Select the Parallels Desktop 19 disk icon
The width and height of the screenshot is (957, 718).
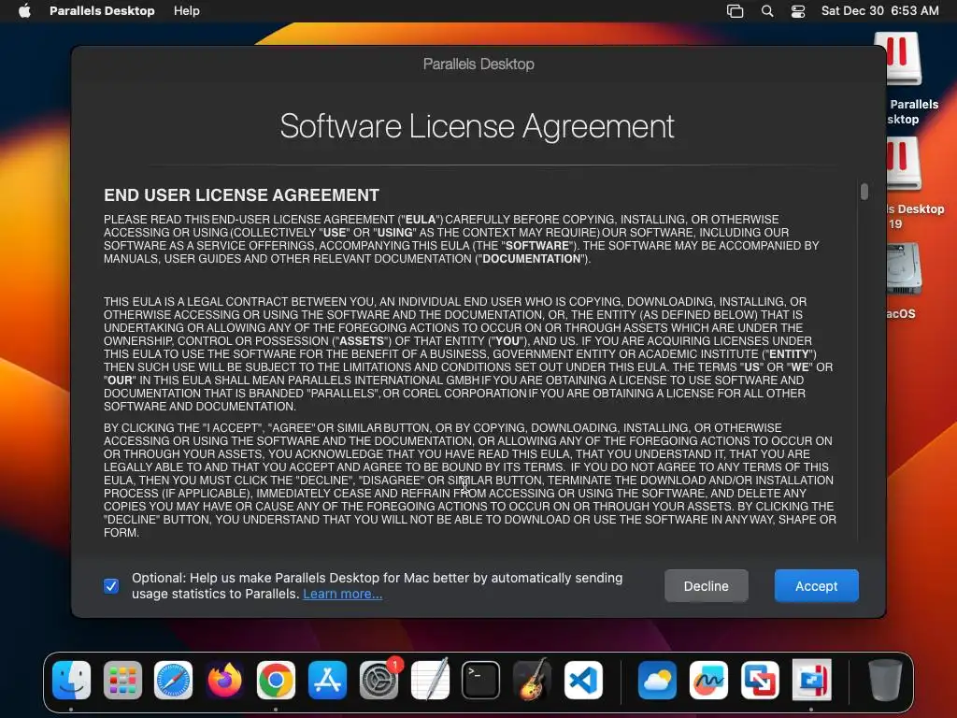(x=904, y=164)
